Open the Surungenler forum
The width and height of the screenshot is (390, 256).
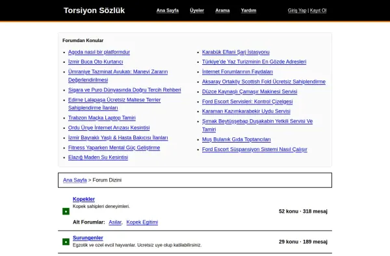coord(88,238)
